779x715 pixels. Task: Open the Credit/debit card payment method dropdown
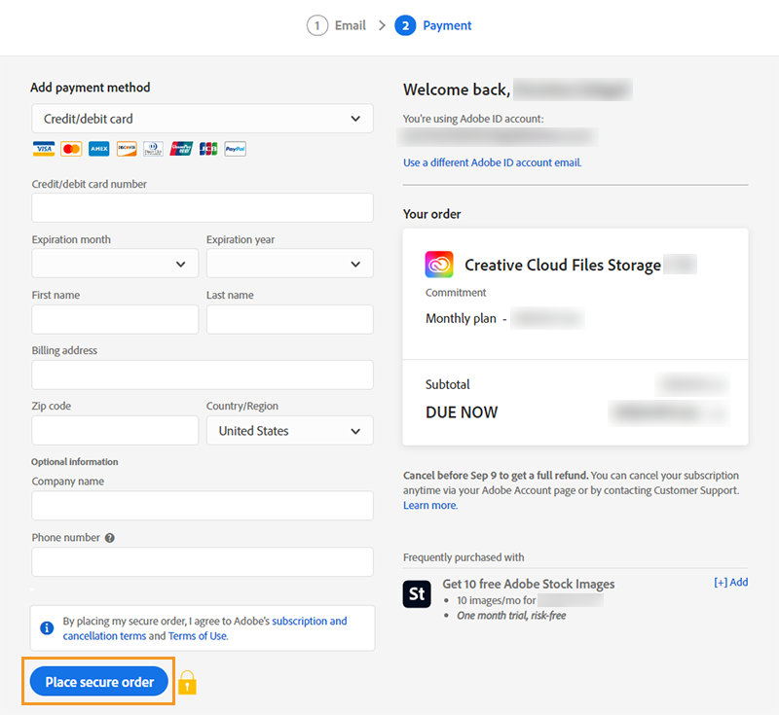coord(202,119)
